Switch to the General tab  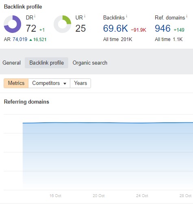coord(12,63)
